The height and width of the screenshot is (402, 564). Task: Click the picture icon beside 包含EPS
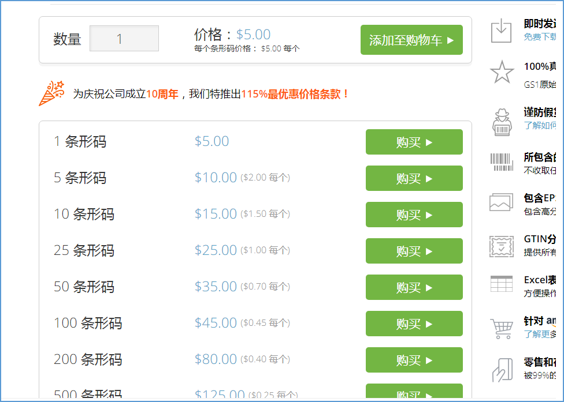click(x=501, y=202)
